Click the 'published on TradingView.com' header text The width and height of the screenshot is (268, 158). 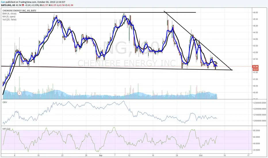(21, 2)
